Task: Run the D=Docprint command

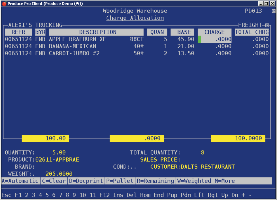Action: pyautogui.click(x=86, y=181)
